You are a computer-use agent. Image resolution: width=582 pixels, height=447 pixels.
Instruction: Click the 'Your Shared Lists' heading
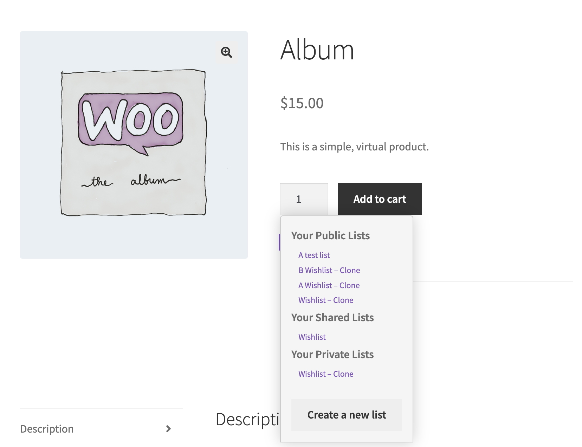tap(332, 318)
